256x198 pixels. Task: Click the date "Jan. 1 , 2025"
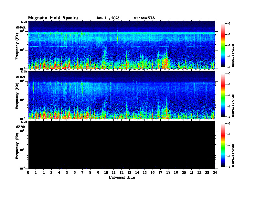(108, 18)
